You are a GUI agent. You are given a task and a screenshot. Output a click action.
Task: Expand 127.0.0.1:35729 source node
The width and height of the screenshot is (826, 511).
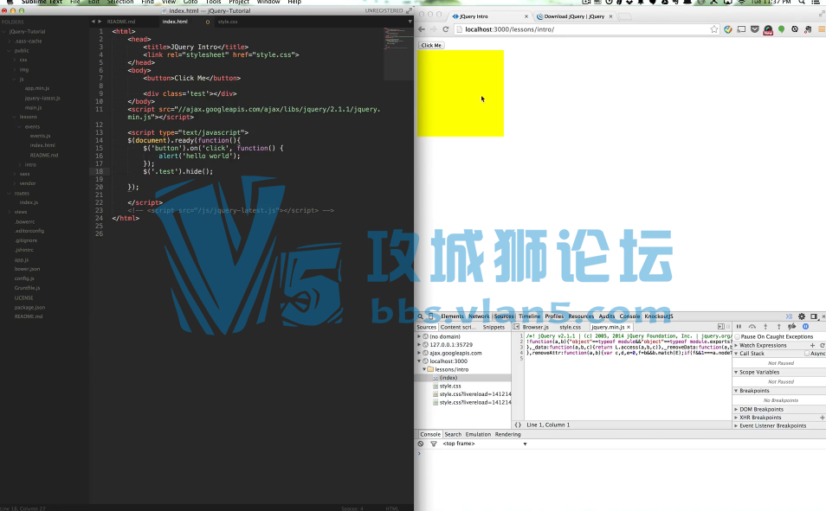[x=419, y=345]
